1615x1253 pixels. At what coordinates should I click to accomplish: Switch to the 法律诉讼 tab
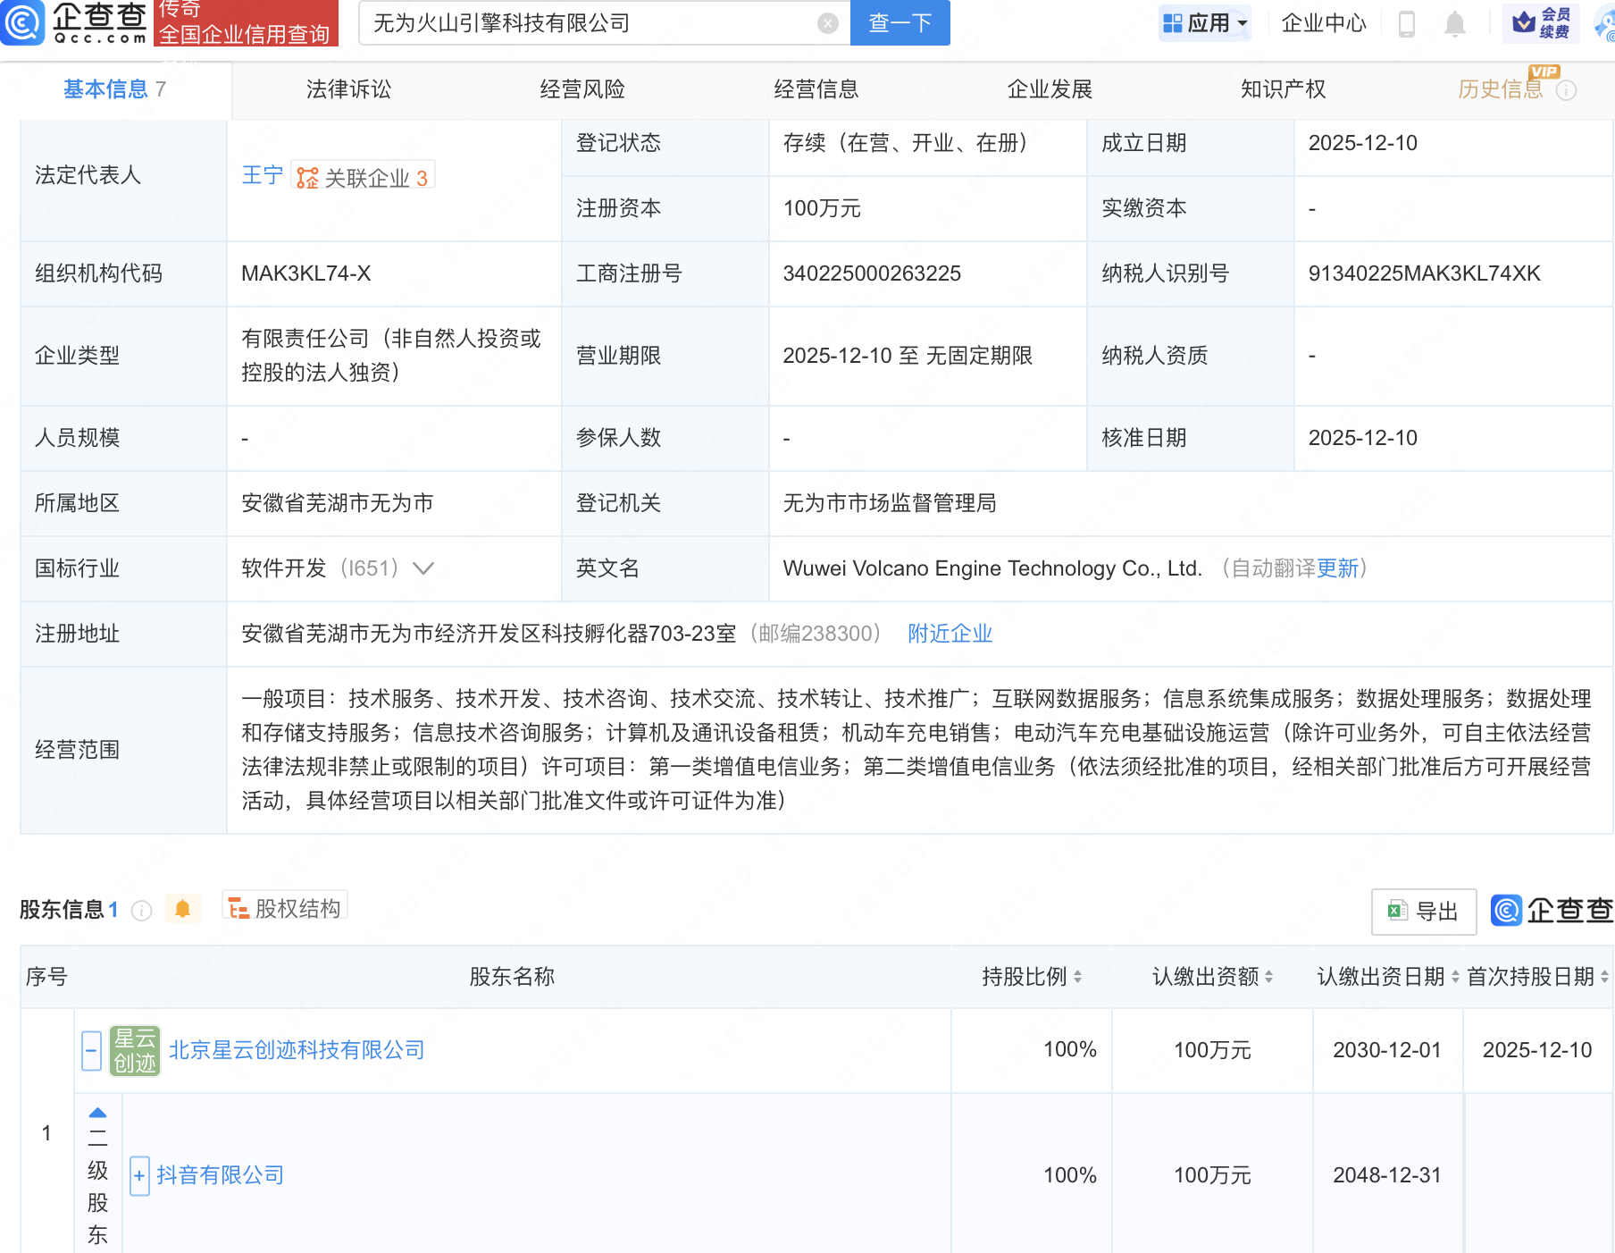[x=347, y=89]
